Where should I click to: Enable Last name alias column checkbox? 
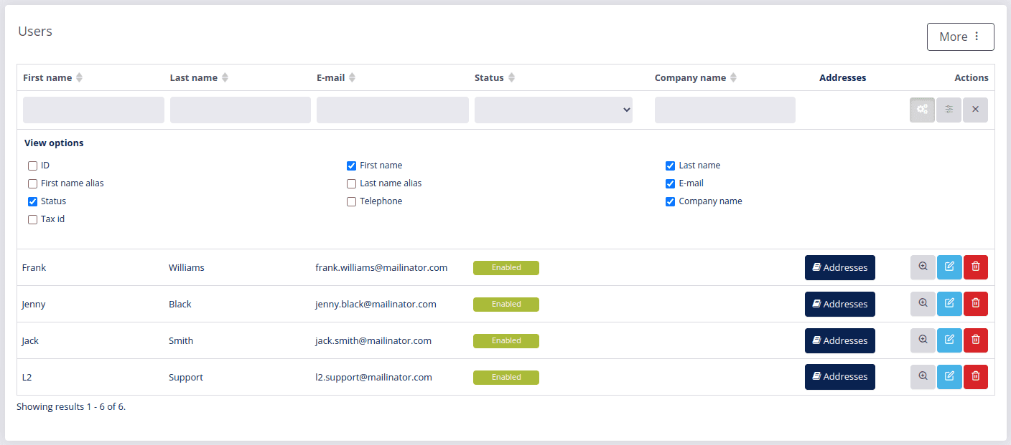351,183
